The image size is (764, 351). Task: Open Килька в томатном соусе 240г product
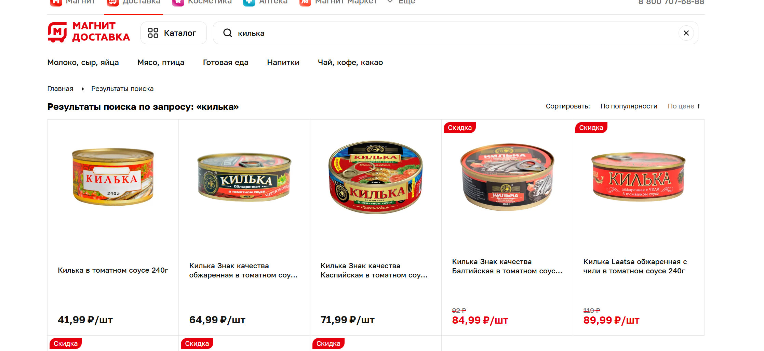(113, 270)
